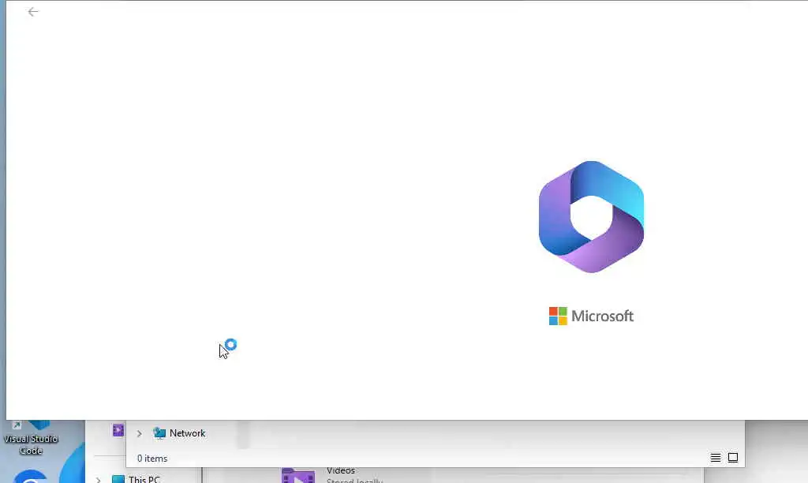808x483 pixels.
Task: Switch to details view in File Explorer status bar
Action: tap(715, 458)
